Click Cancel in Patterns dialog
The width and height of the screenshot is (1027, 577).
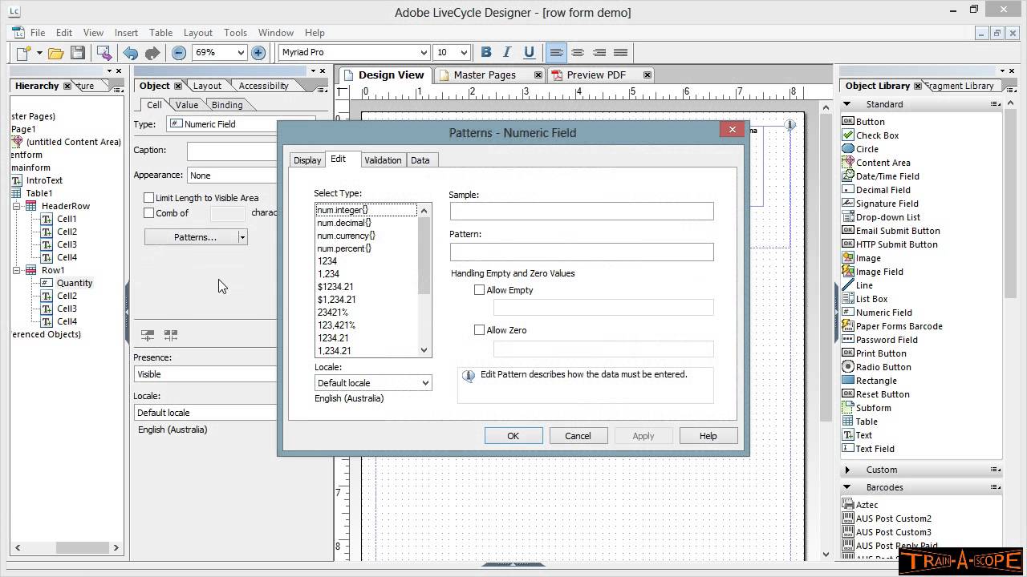(578, 436)
